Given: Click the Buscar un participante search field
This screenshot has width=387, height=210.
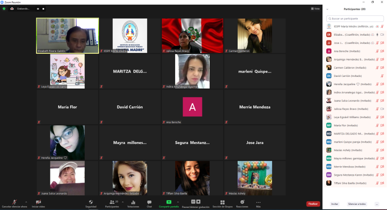Looking at the screenshot, I should pyautogui.click(x=355, y=18).
